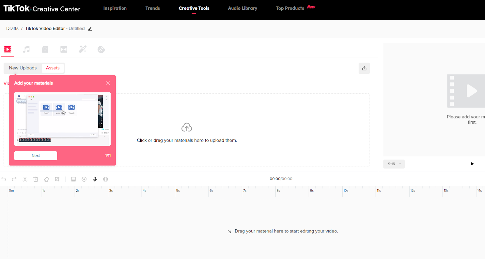The height and width of the screenshot is (259, 485).
Task: Click Next in the tutorial popup
Action: tap(36, 156)
